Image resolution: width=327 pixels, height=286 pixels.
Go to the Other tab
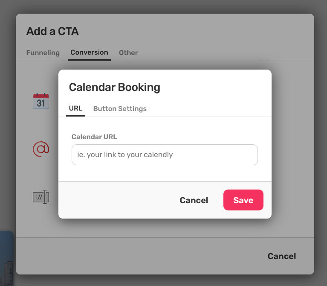(x=128, y=53)
